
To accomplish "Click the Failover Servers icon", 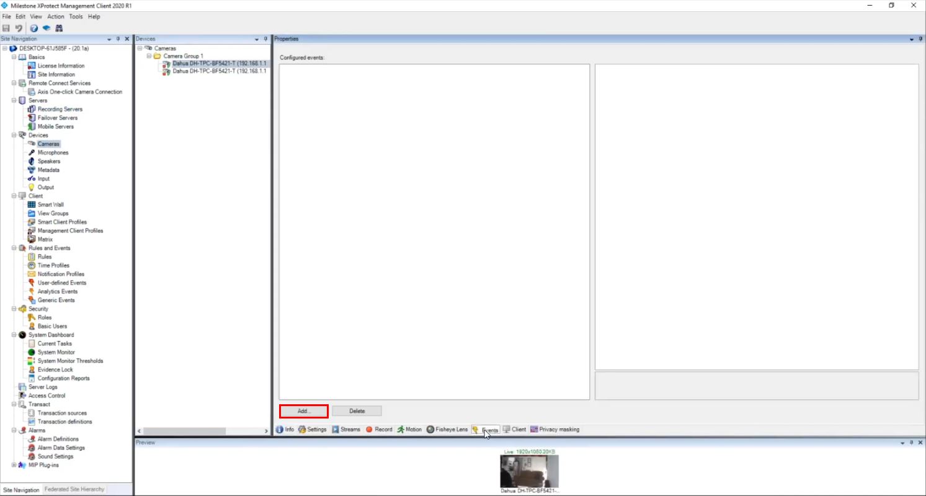I will click(32, 118).
